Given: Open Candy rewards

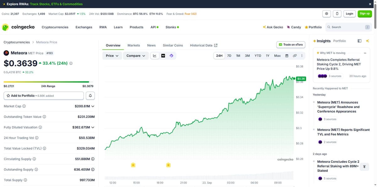Looking at the screenshot, I should [294, 27].
